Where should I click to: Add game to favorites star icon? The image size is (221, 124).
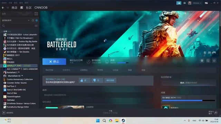pyautogui.click(x=214, y=61)
